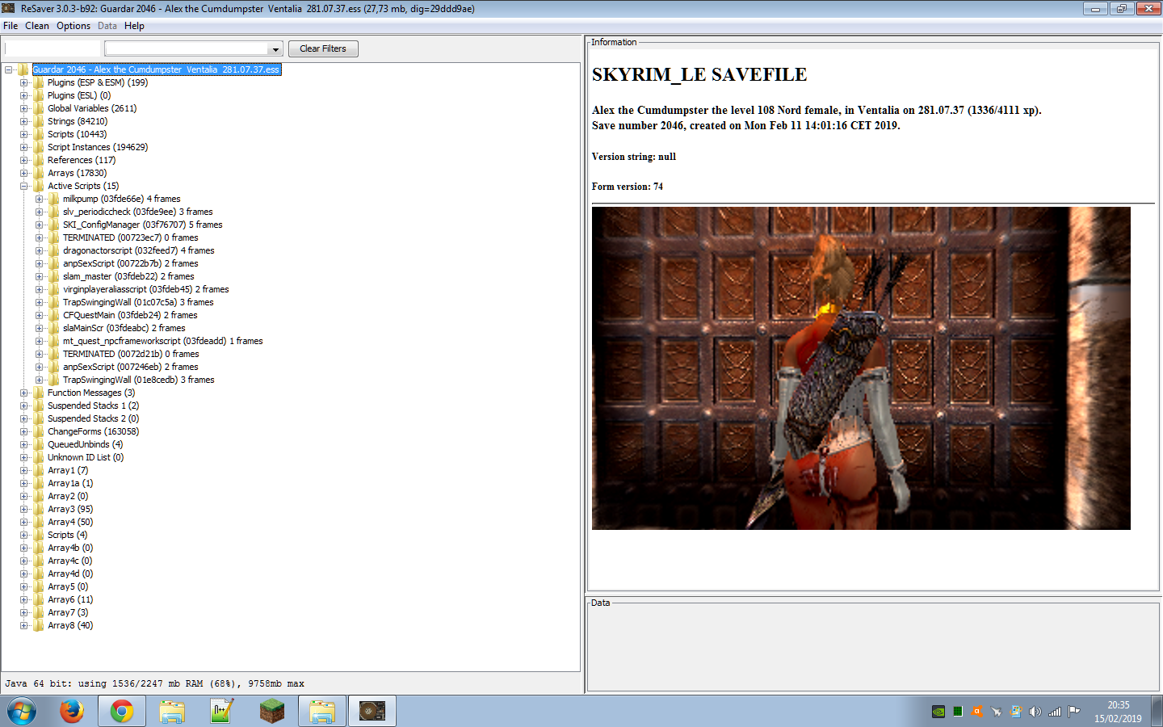The height and width of the screenshot is (727, 1163).
Task: Select the anpSexScript (00722b7b) 2 frames row
Action: pos(131,263)
